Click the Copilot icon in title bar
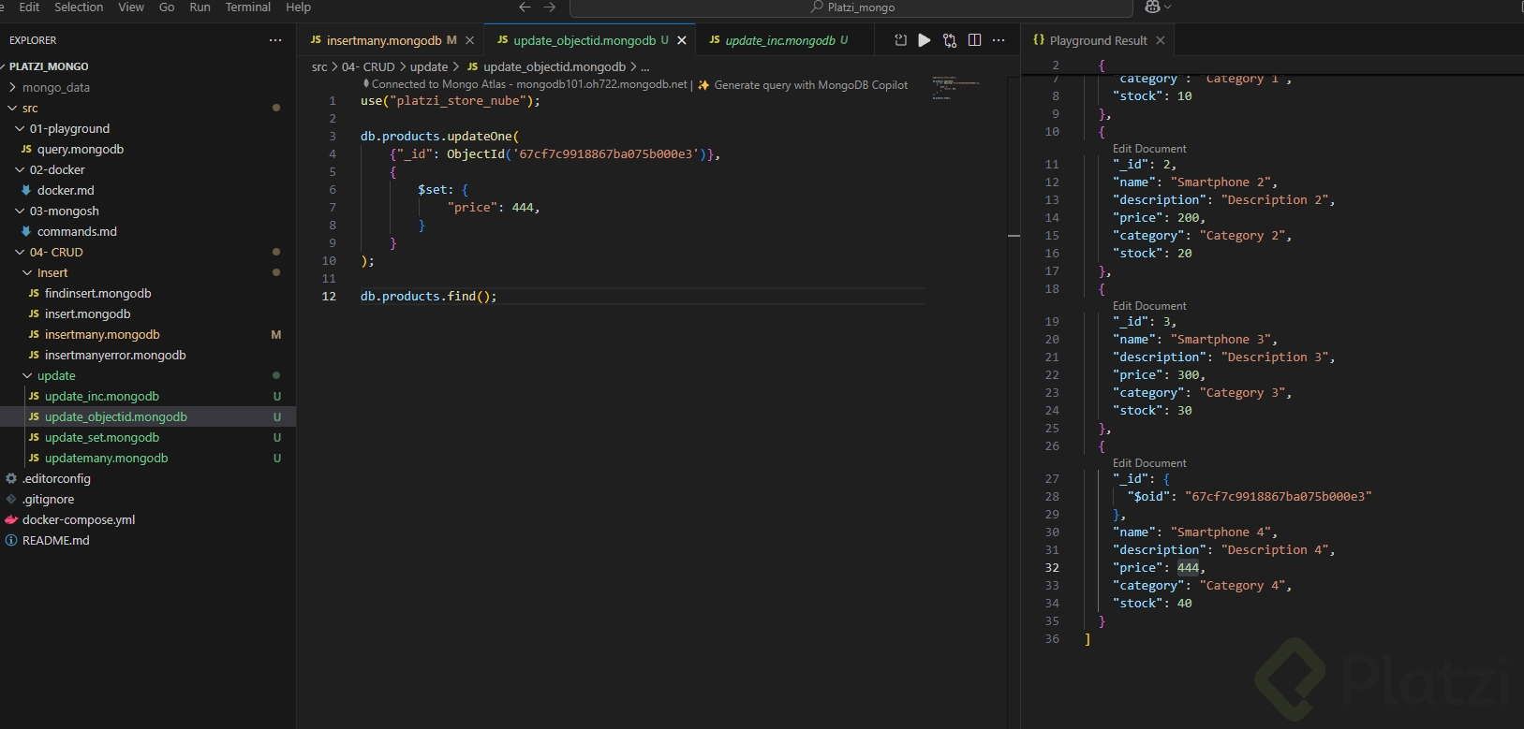 [x=1153, y=7]
